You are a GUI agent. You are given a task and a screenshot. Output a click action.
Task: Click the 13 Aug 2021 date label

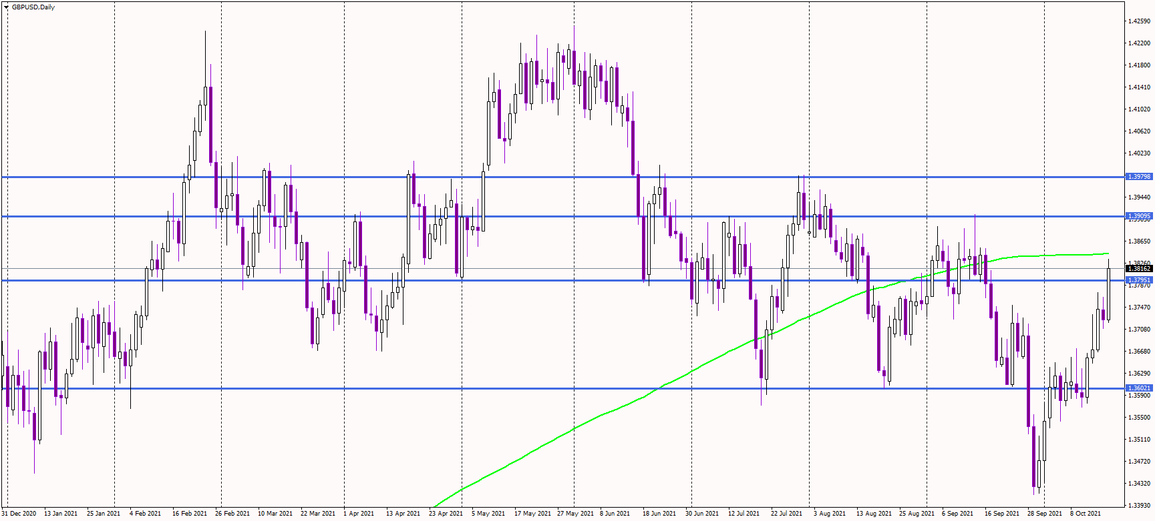coord(874,514)
